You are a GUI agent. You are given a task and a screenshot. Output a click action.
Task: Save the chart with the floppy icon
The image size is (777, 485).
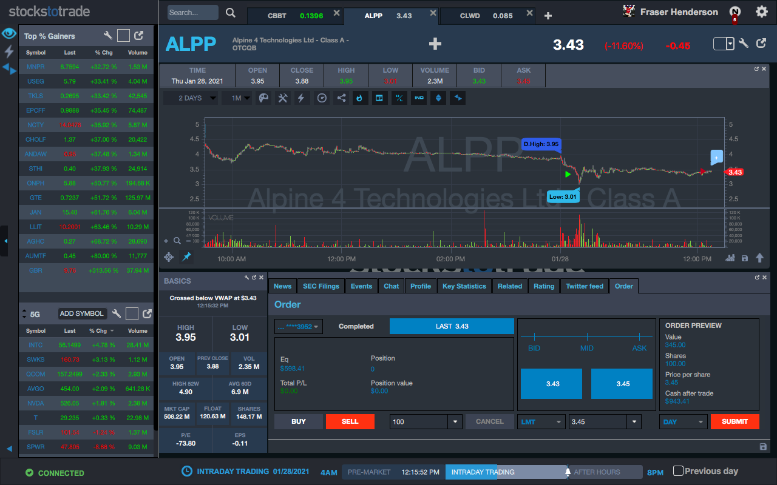745,258
